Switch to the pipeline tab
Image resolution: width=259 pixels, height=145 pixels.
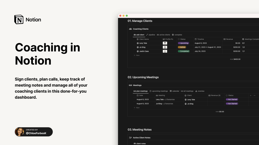tap(151, 35)
